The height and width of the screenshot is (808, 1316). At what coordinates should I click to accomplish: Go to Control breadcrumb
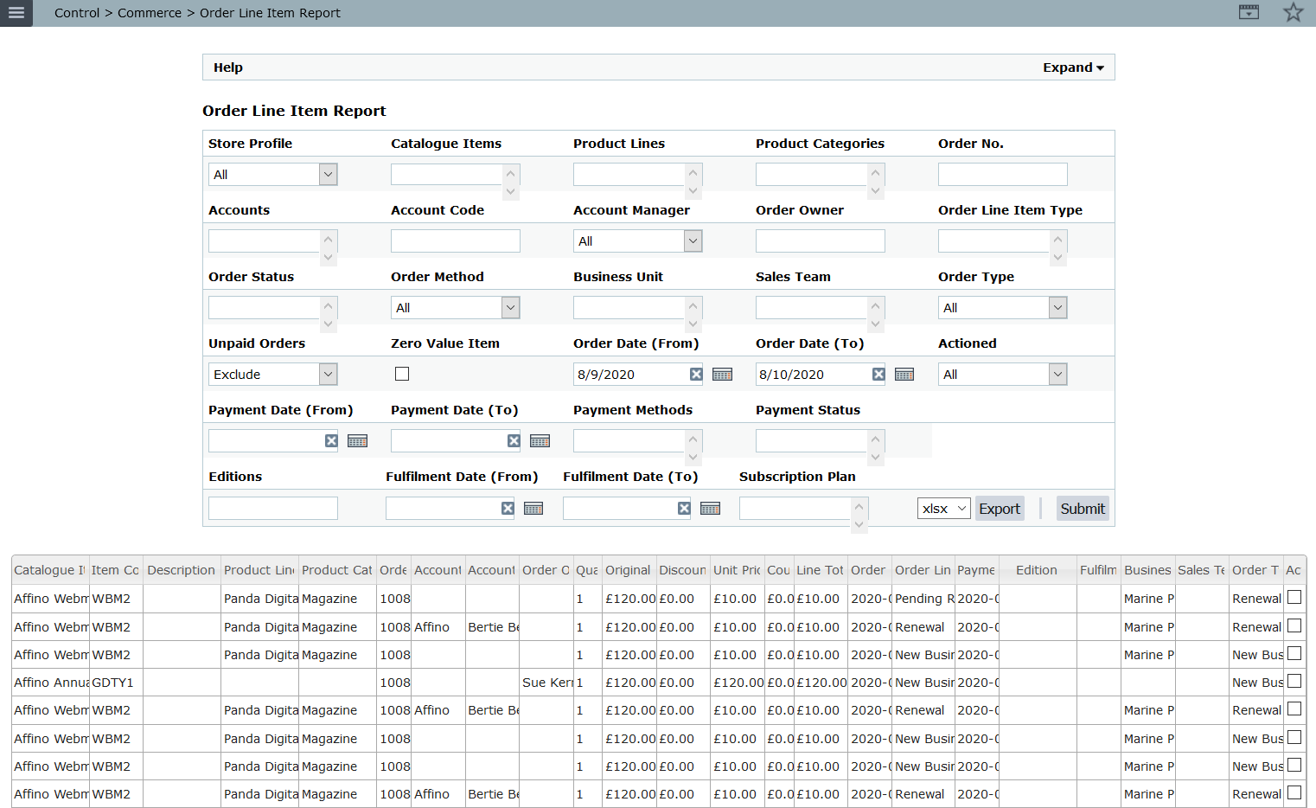[77, 13]
